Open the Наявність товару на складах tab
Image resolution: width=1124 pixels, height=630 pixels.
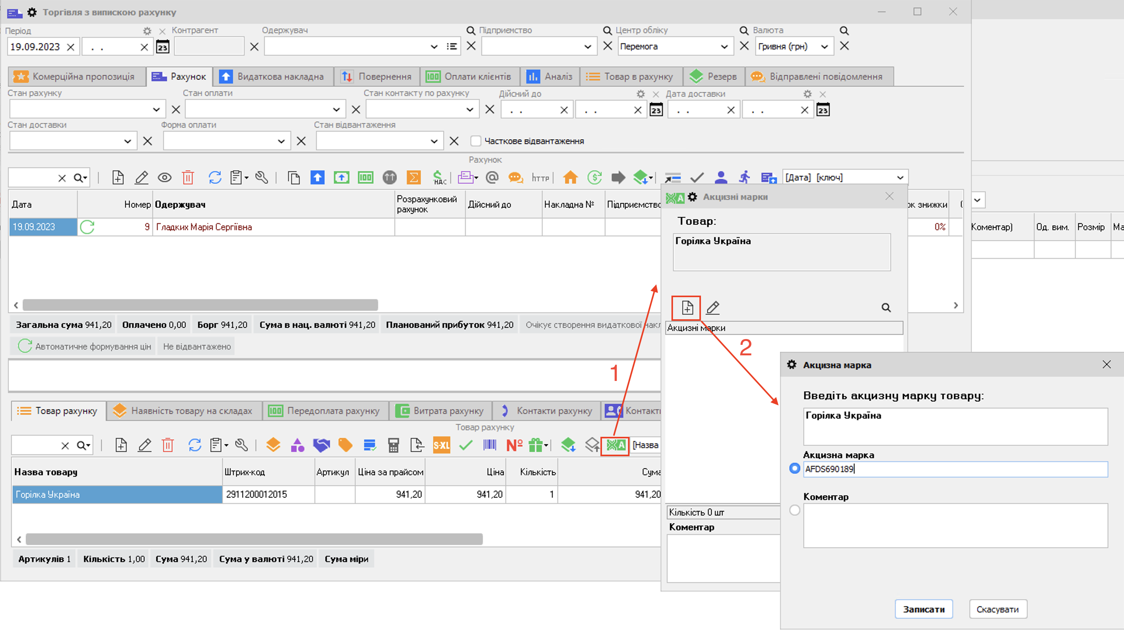point(184,411)
